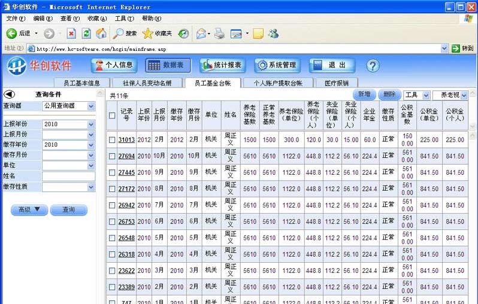The width and height of the screenshot is (478, 304).
Task: Click the Stop loading icon
Action: pyautogui.click(x=71, y=33)
